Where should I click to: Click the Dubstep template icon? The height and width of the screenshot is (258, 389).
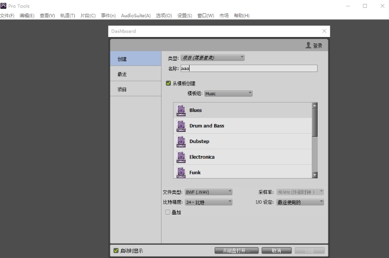tap(181, 142)
